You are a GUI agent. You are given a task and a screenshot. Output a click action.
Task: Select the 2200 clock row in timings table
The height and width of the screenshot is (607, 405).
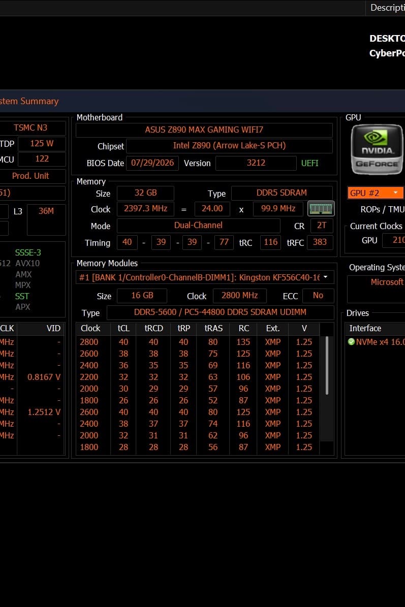click(198, 377)
